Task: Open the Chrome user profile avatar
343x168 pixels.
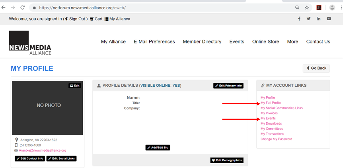Action: pyautogui.click(x=332, y=8)
